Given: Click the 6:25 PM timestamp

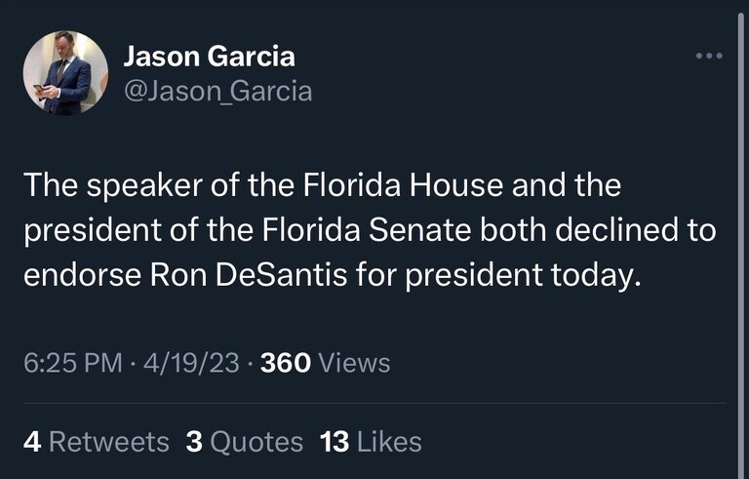Looking at the screenshot, I should tap(72, 363).
